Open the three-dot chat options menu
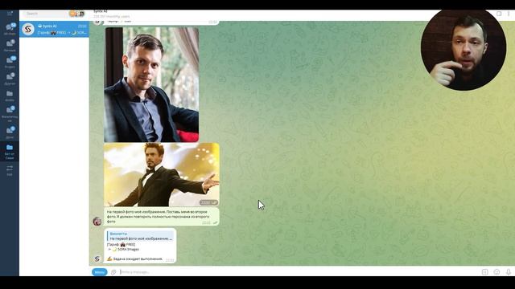Image resolution: width=515 pixels, height=289 pixels. (x=509, y=14)
